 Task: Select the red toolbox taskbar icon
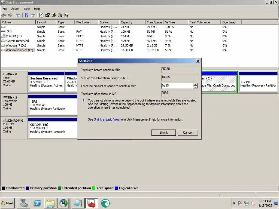[92, 203]
